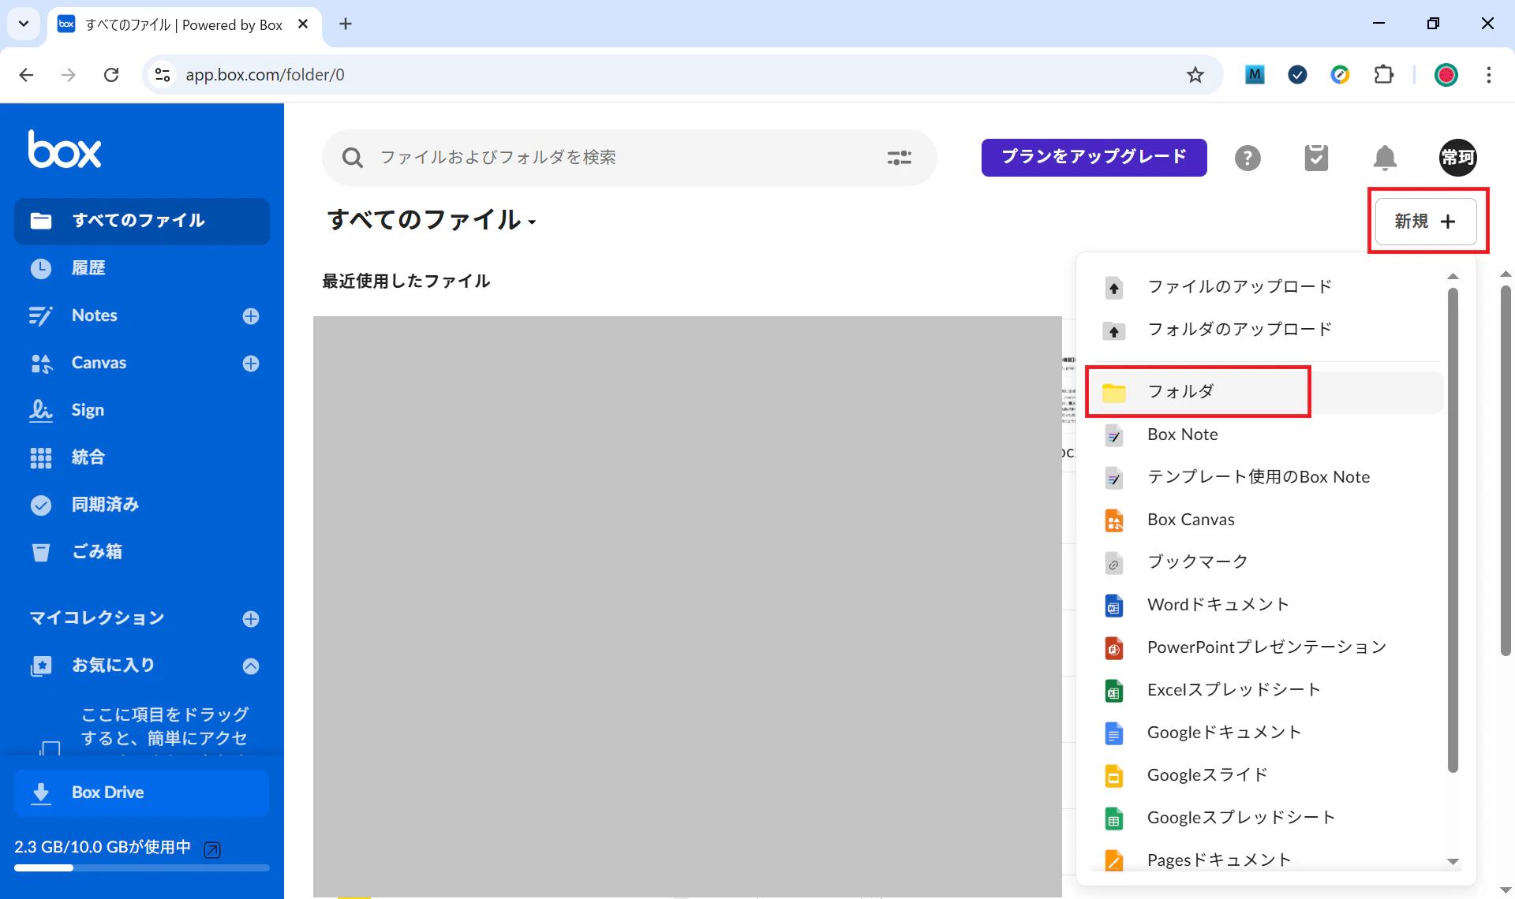Select フォルダ to create a new folder
This screenshot has height=899, width=1515.
(1268, 392)
